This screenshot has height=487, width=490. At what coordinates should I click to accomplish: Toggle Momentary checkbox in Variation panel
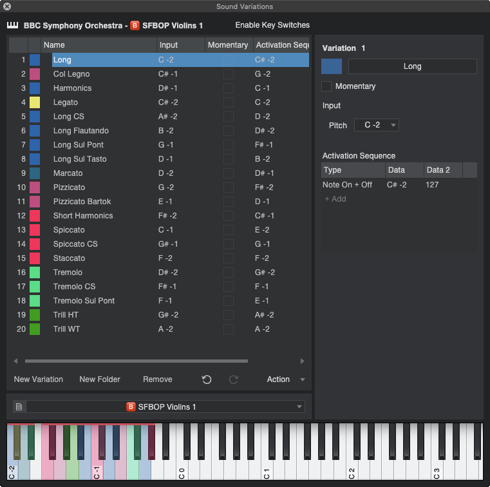(x=326, y=86)
